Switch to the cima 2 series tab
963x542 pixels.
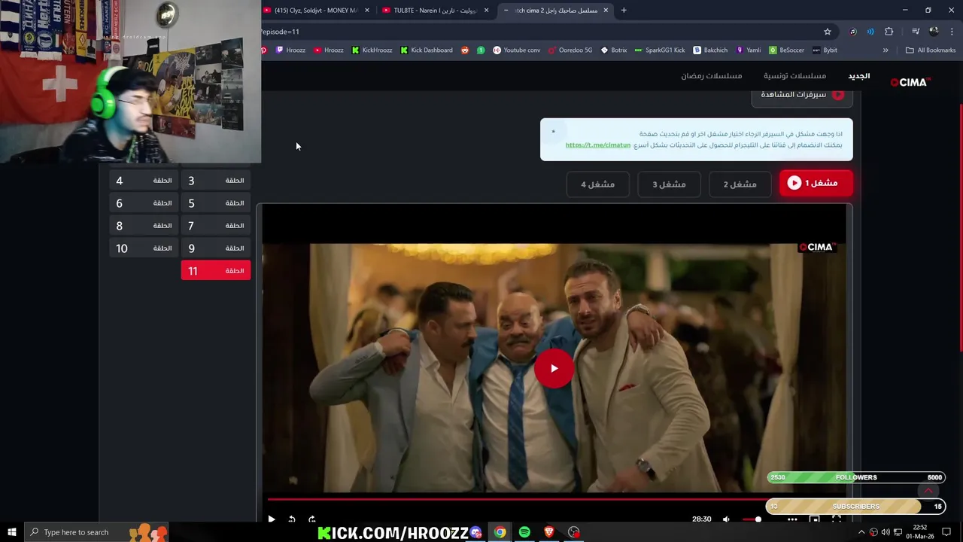555,11
